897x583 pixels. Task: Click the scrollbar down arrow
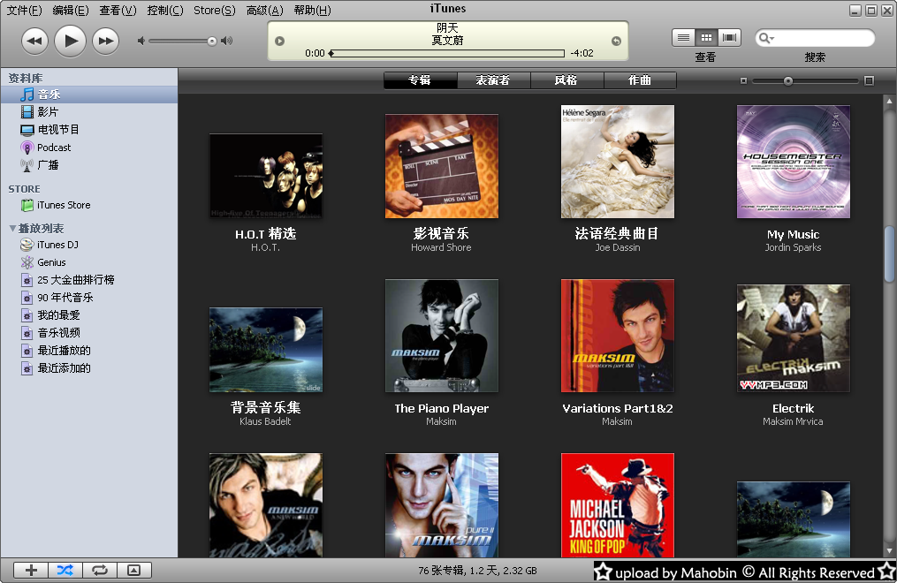[x=889, y=551]
